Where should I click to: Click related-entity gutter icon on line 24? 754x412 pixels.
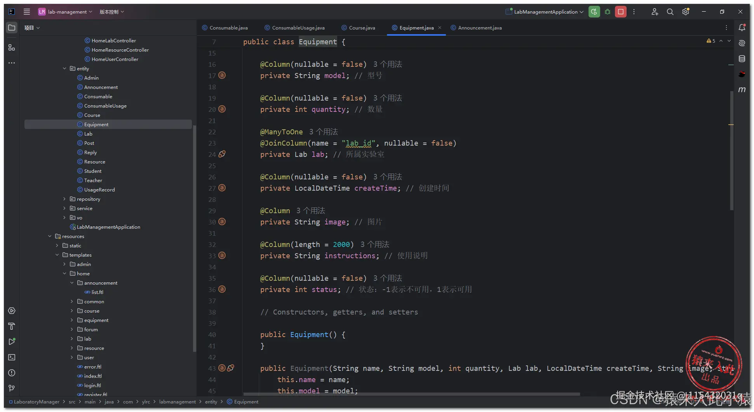pos(222,154)
